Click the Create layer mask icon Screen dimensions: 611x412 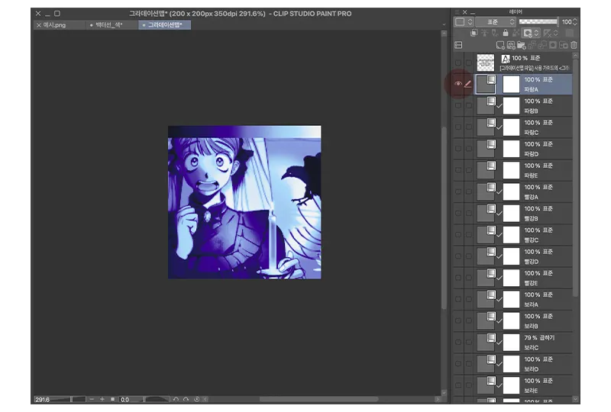pos(553,45)
